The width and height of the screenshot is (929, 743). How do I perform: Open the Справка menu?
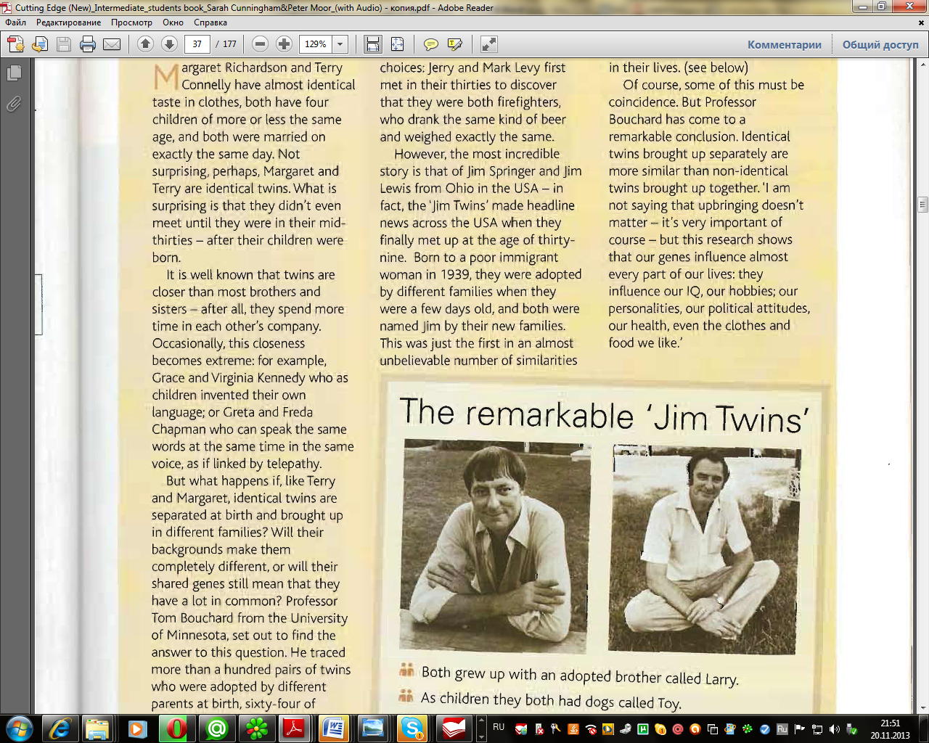point(210,22)
